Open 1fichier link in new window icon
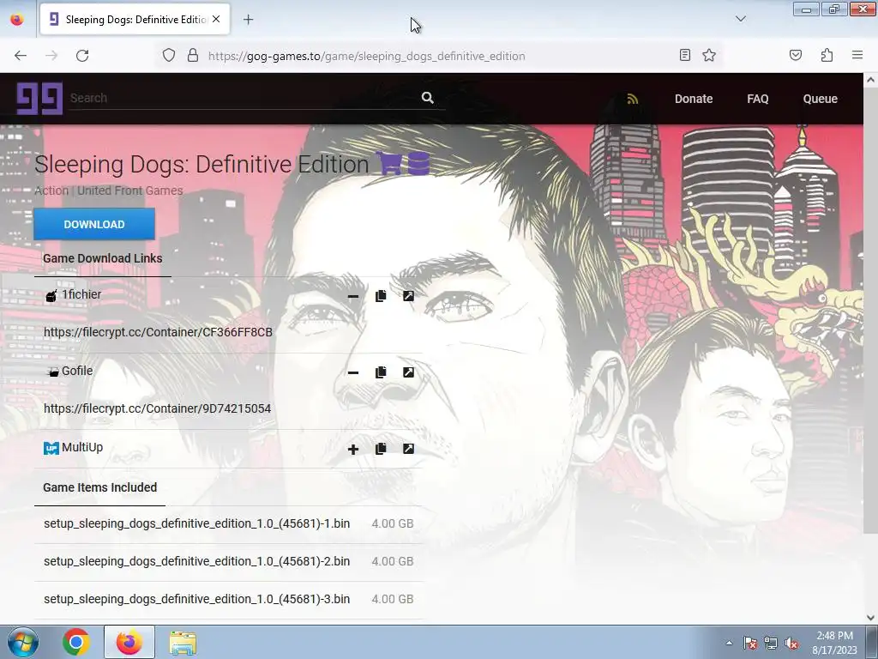Screen dimensions: 878x659 (409, 296)
